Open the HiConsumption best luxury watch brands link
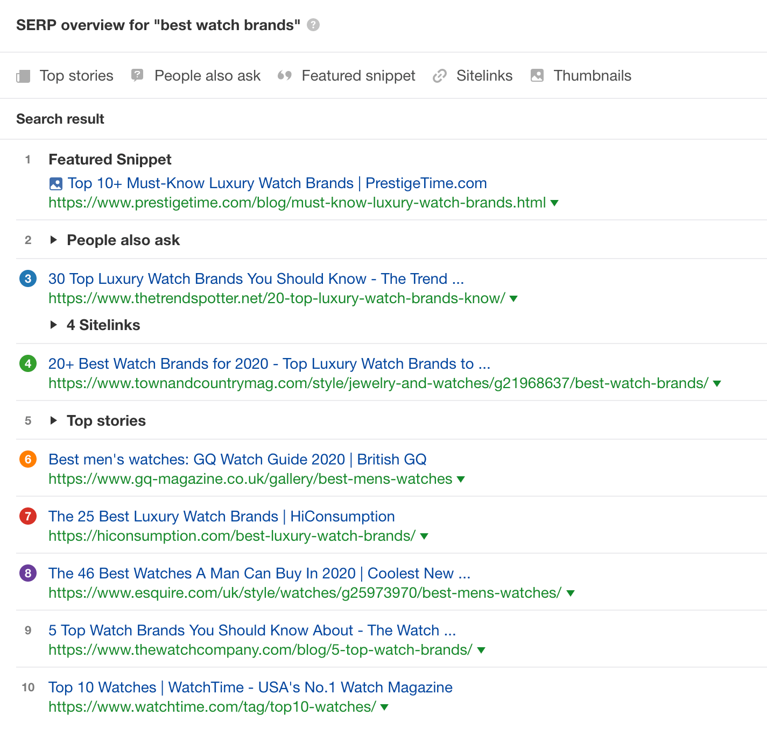 click(221, 517)
